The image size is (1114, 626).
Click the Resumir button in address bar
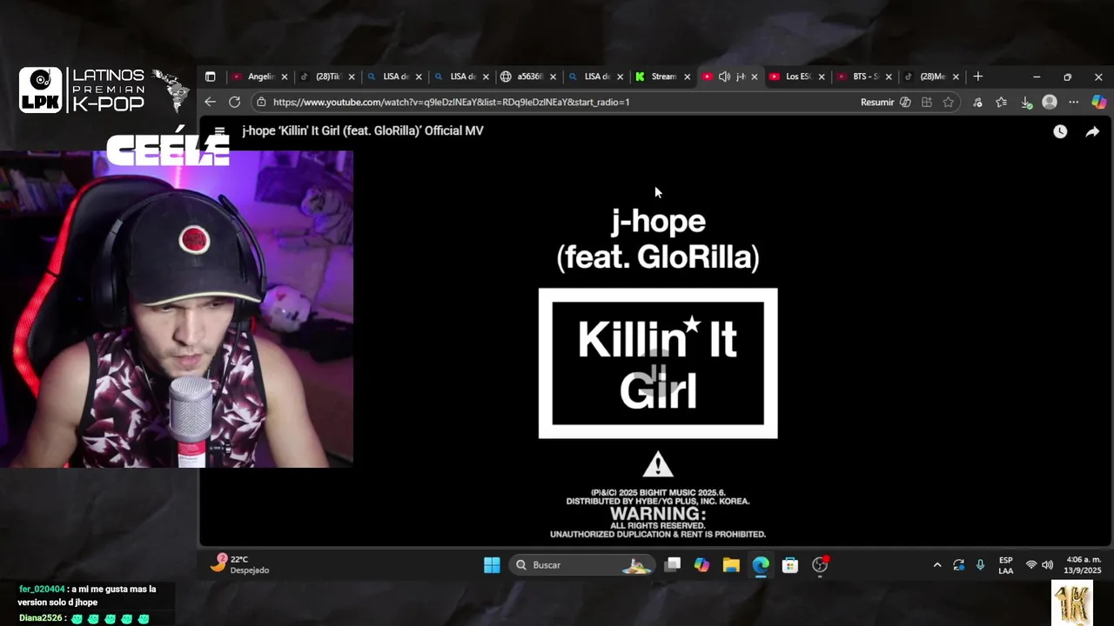coord(877,102)
